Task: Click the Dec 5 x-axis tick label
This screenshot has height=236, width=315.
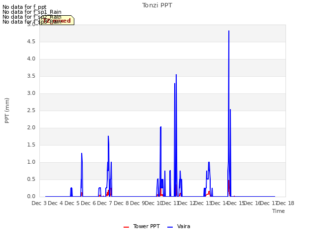Action: (72, 203)
